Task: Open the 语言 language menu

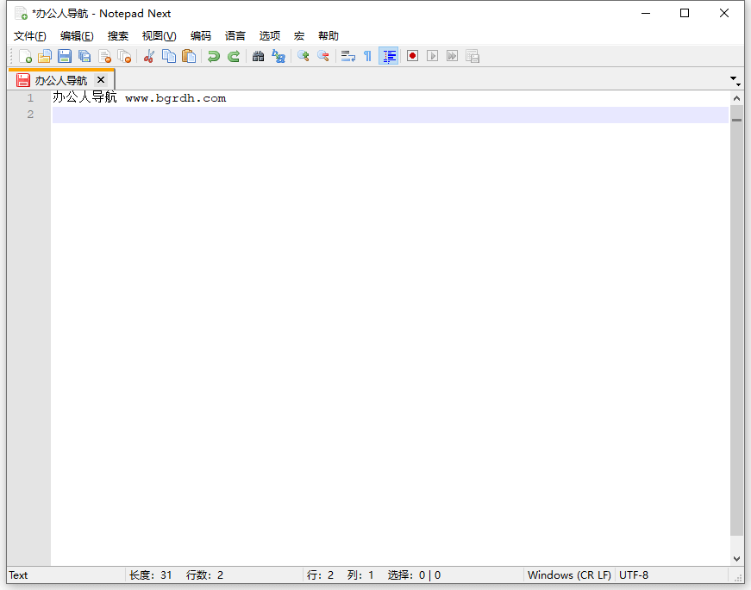Action: [235, 36]
